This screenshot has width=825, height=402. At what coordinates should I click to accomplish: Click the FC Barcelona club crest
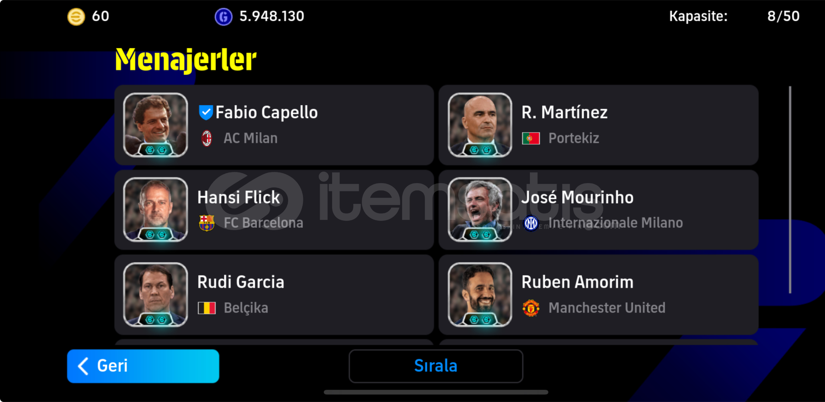[x=207, y=223]
